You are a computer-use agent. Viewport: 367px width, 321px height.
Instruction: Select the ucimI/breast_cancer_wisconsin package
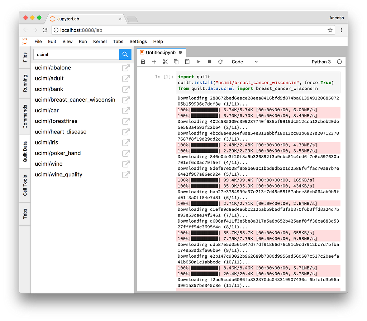pos(75,100)
